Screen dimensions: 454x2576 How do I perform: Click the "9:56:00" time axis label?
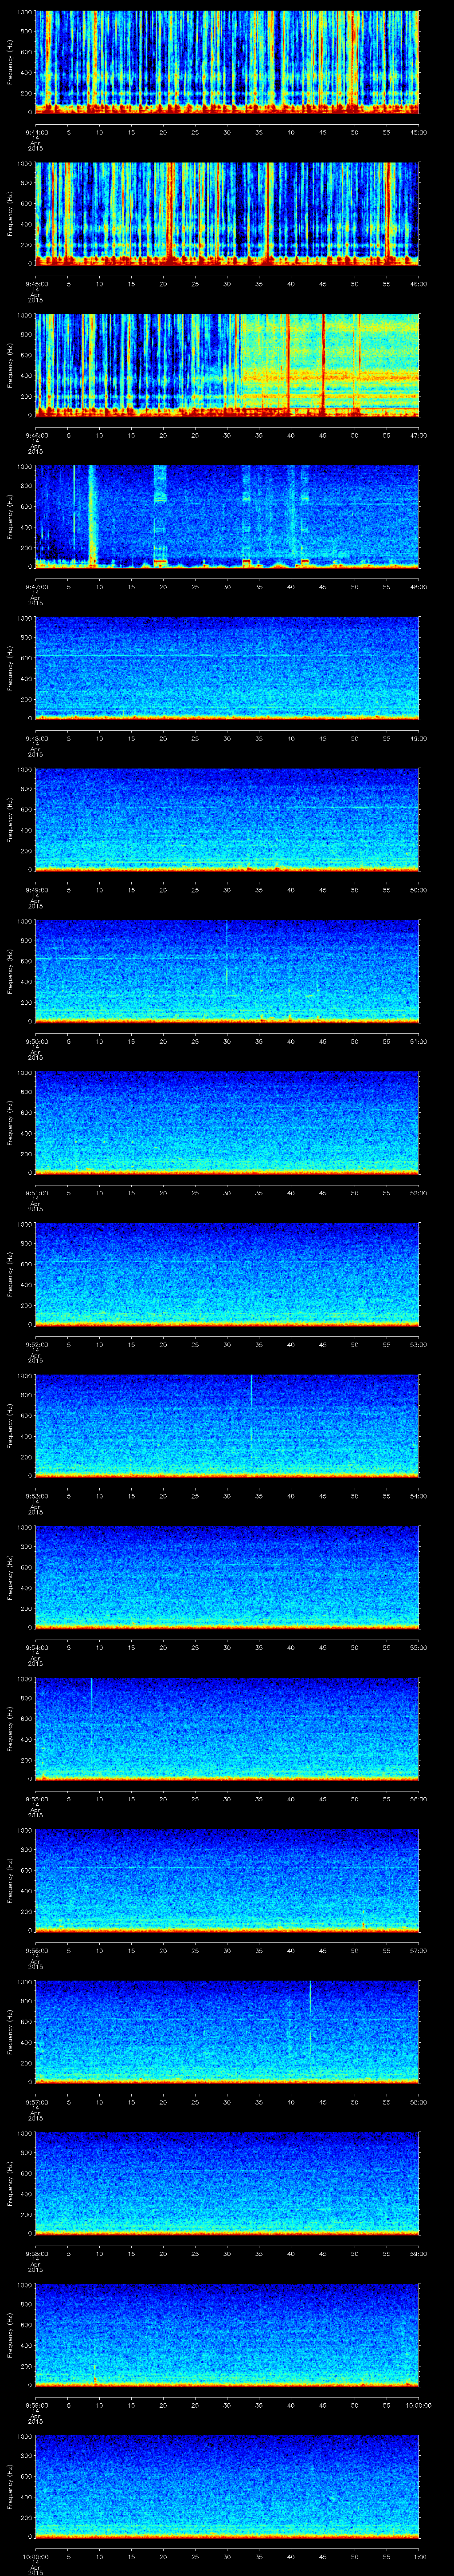pyautogui.click(x=37, y=1950)
